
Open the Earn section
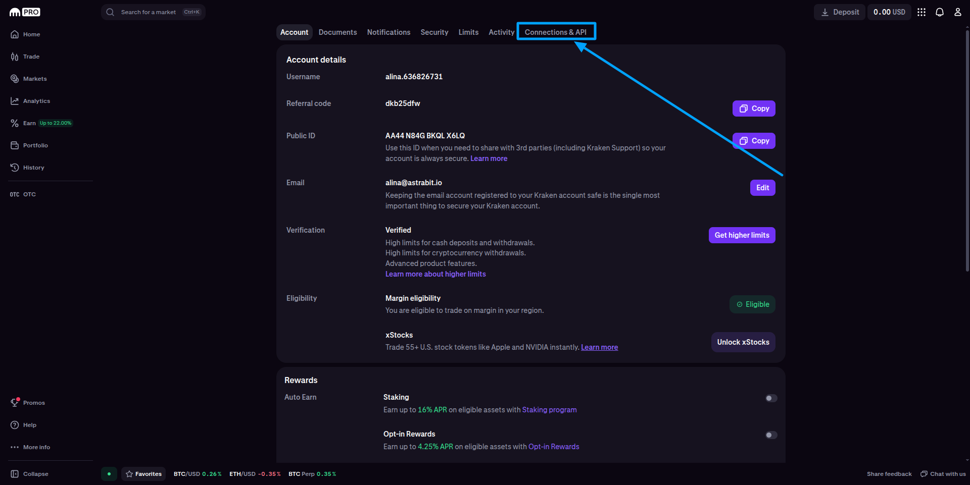[x=23, y=123]
